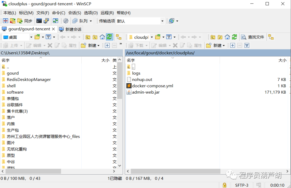Click the Synchronize (同步) button
The width and height of the screenshot is (291, 188).
pos(25,21)
